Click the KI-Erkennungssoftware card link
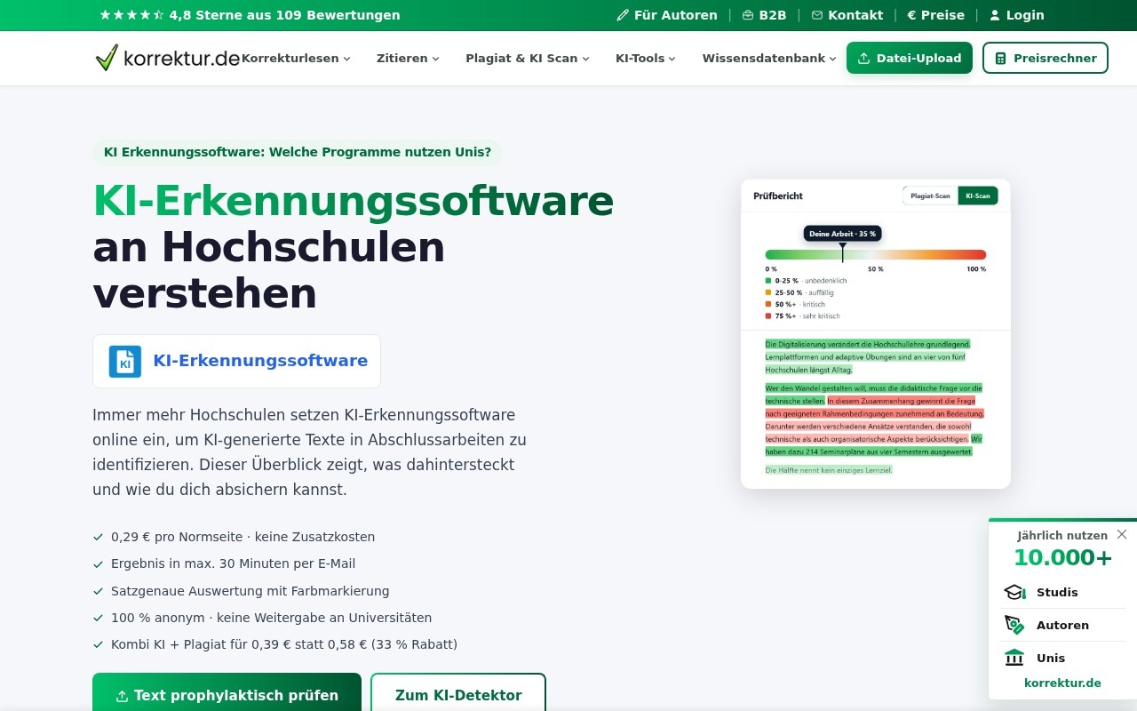Screen dimensions: 1137x711 point(236,361)
